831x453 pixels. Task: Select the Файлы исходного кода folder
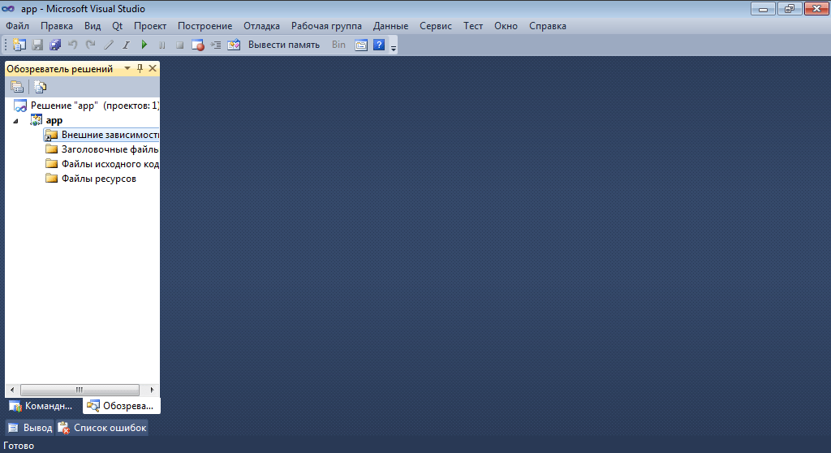coord(110,164)
